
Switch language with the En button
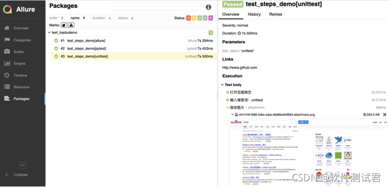pyautogui.click(x=22, y=165)
